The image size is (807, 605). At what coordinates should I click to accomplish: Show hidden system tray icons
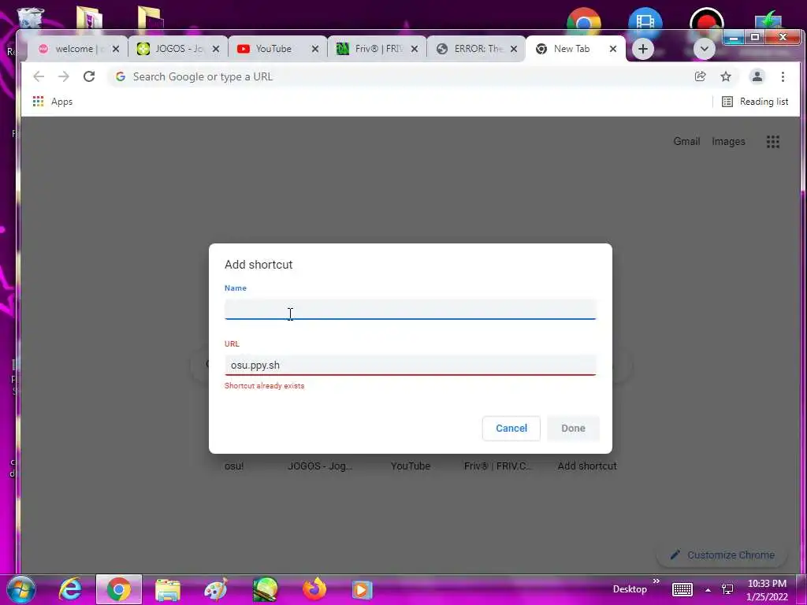click(708, 590)
